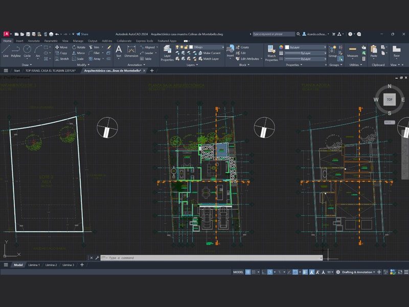Open the Parametric ribbon tab
This screenshot has height=307, width=409.
[x=51, y=41]
